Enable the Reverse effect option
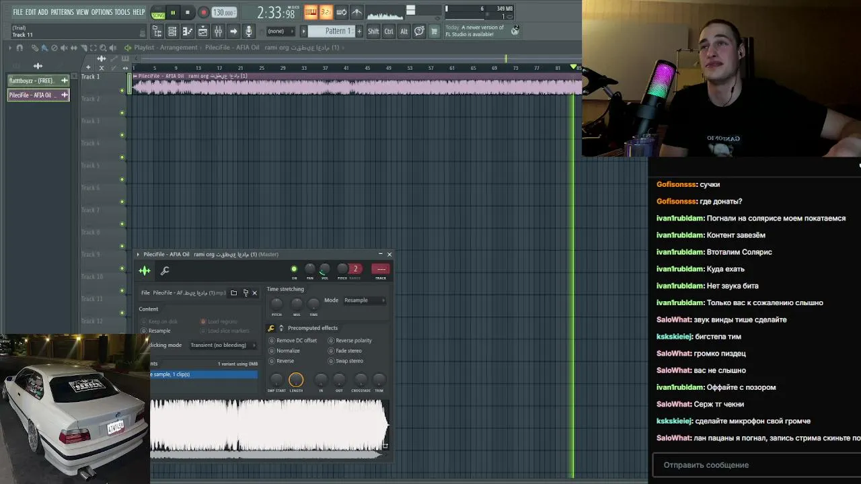The width and height of the screenshot is (861, 484). click(282, 361)
